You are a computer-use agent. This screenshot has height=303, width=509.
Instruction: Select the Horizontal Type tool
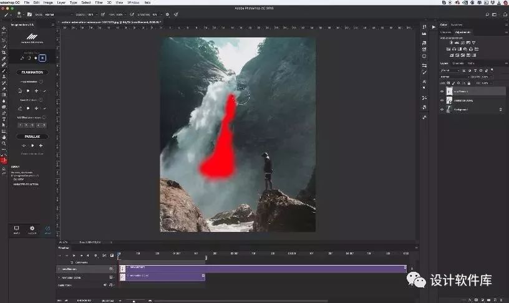(4, 119)
